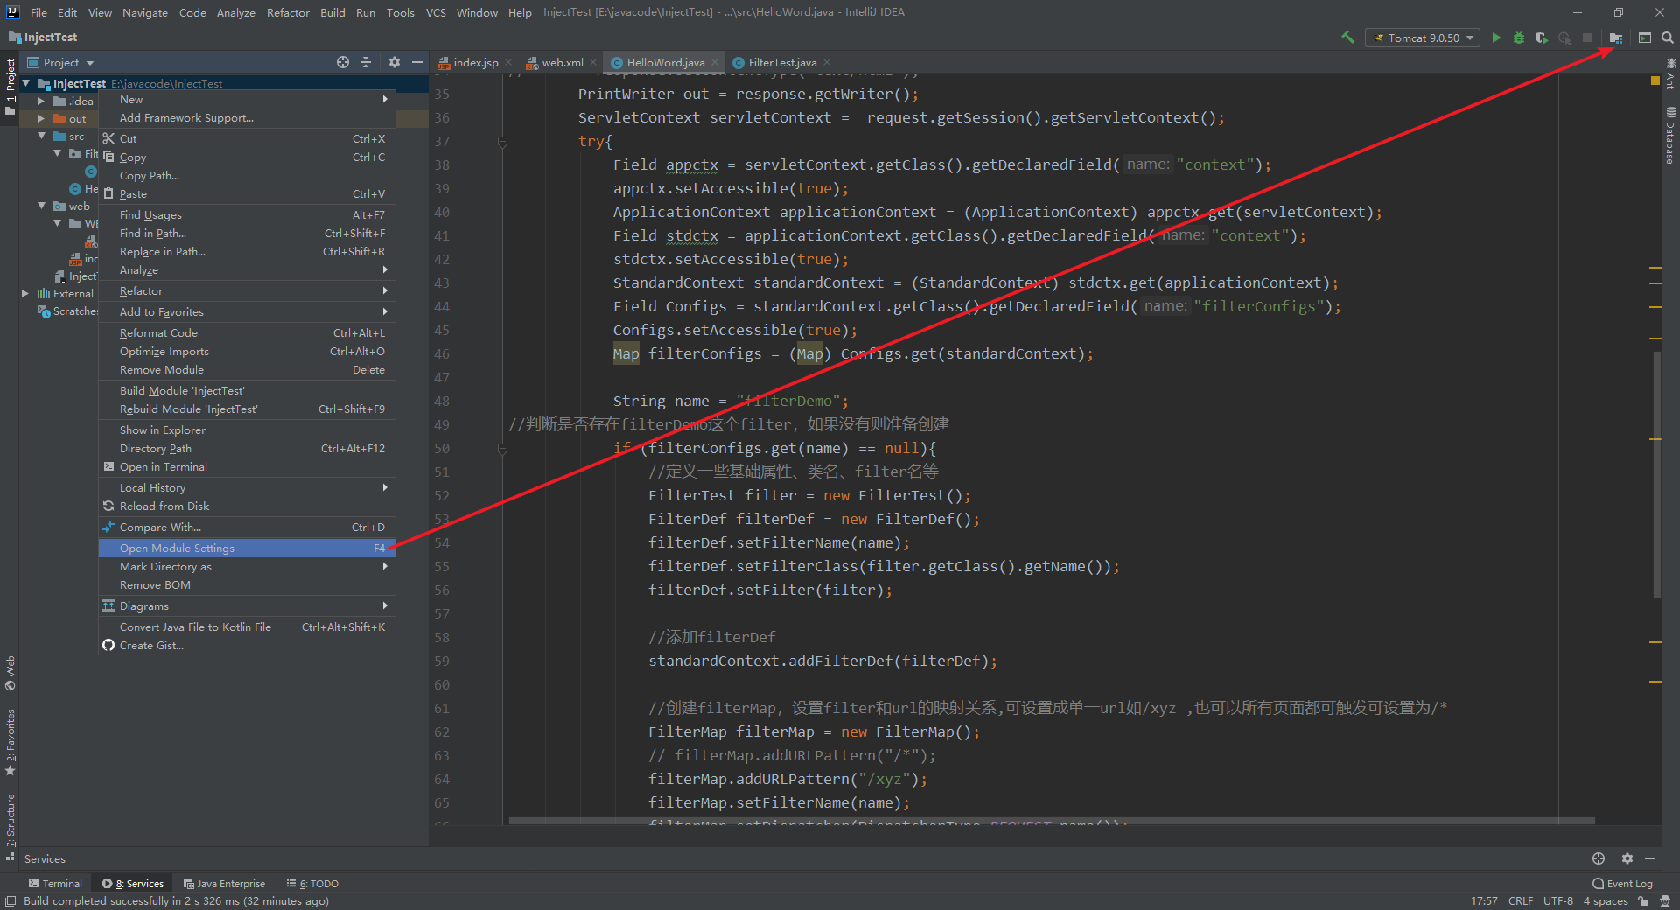Open Project Structure toolbar icon
The height and width of the screenshot is (910, 1680).
(1616, 38)
